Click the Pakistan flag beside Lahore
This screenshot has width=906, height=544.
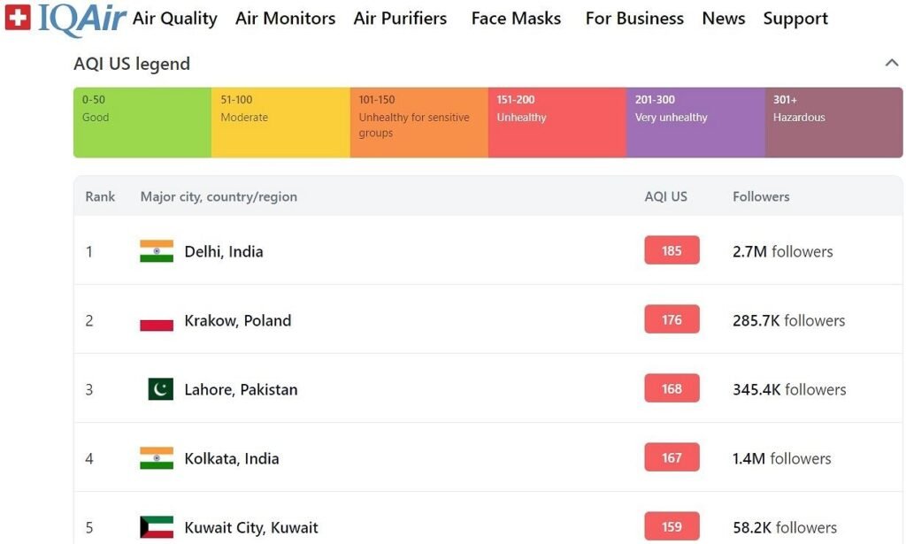click(160, 389)
